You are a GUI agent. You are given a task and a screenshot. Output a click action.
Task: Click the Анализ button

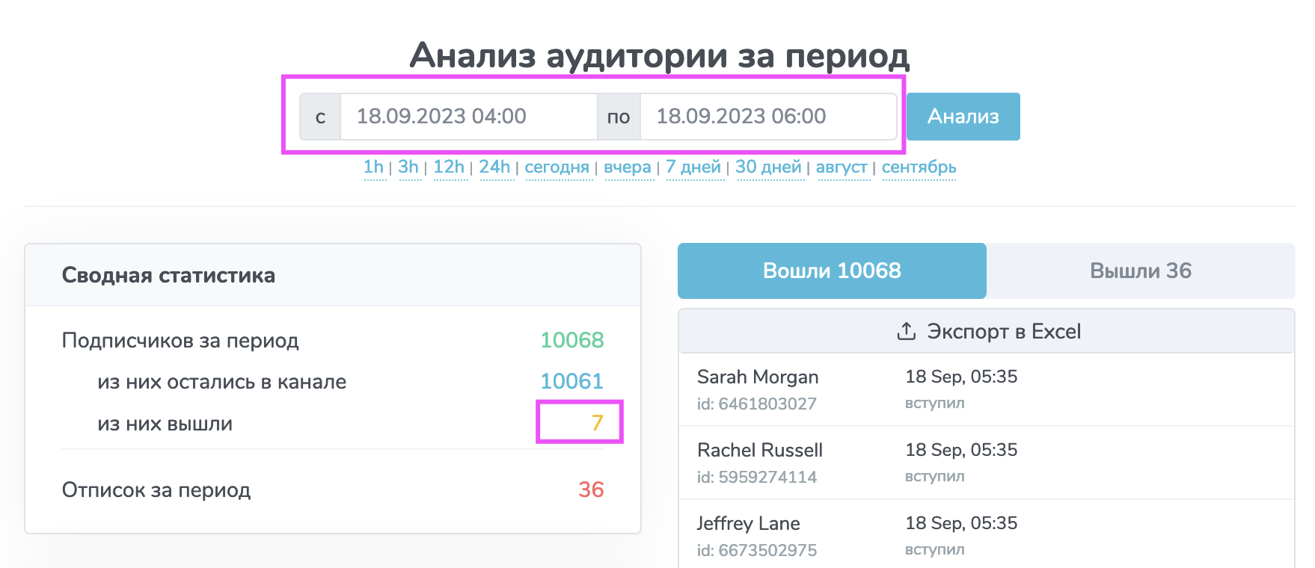pyautogui.click(x=963, y=117)
